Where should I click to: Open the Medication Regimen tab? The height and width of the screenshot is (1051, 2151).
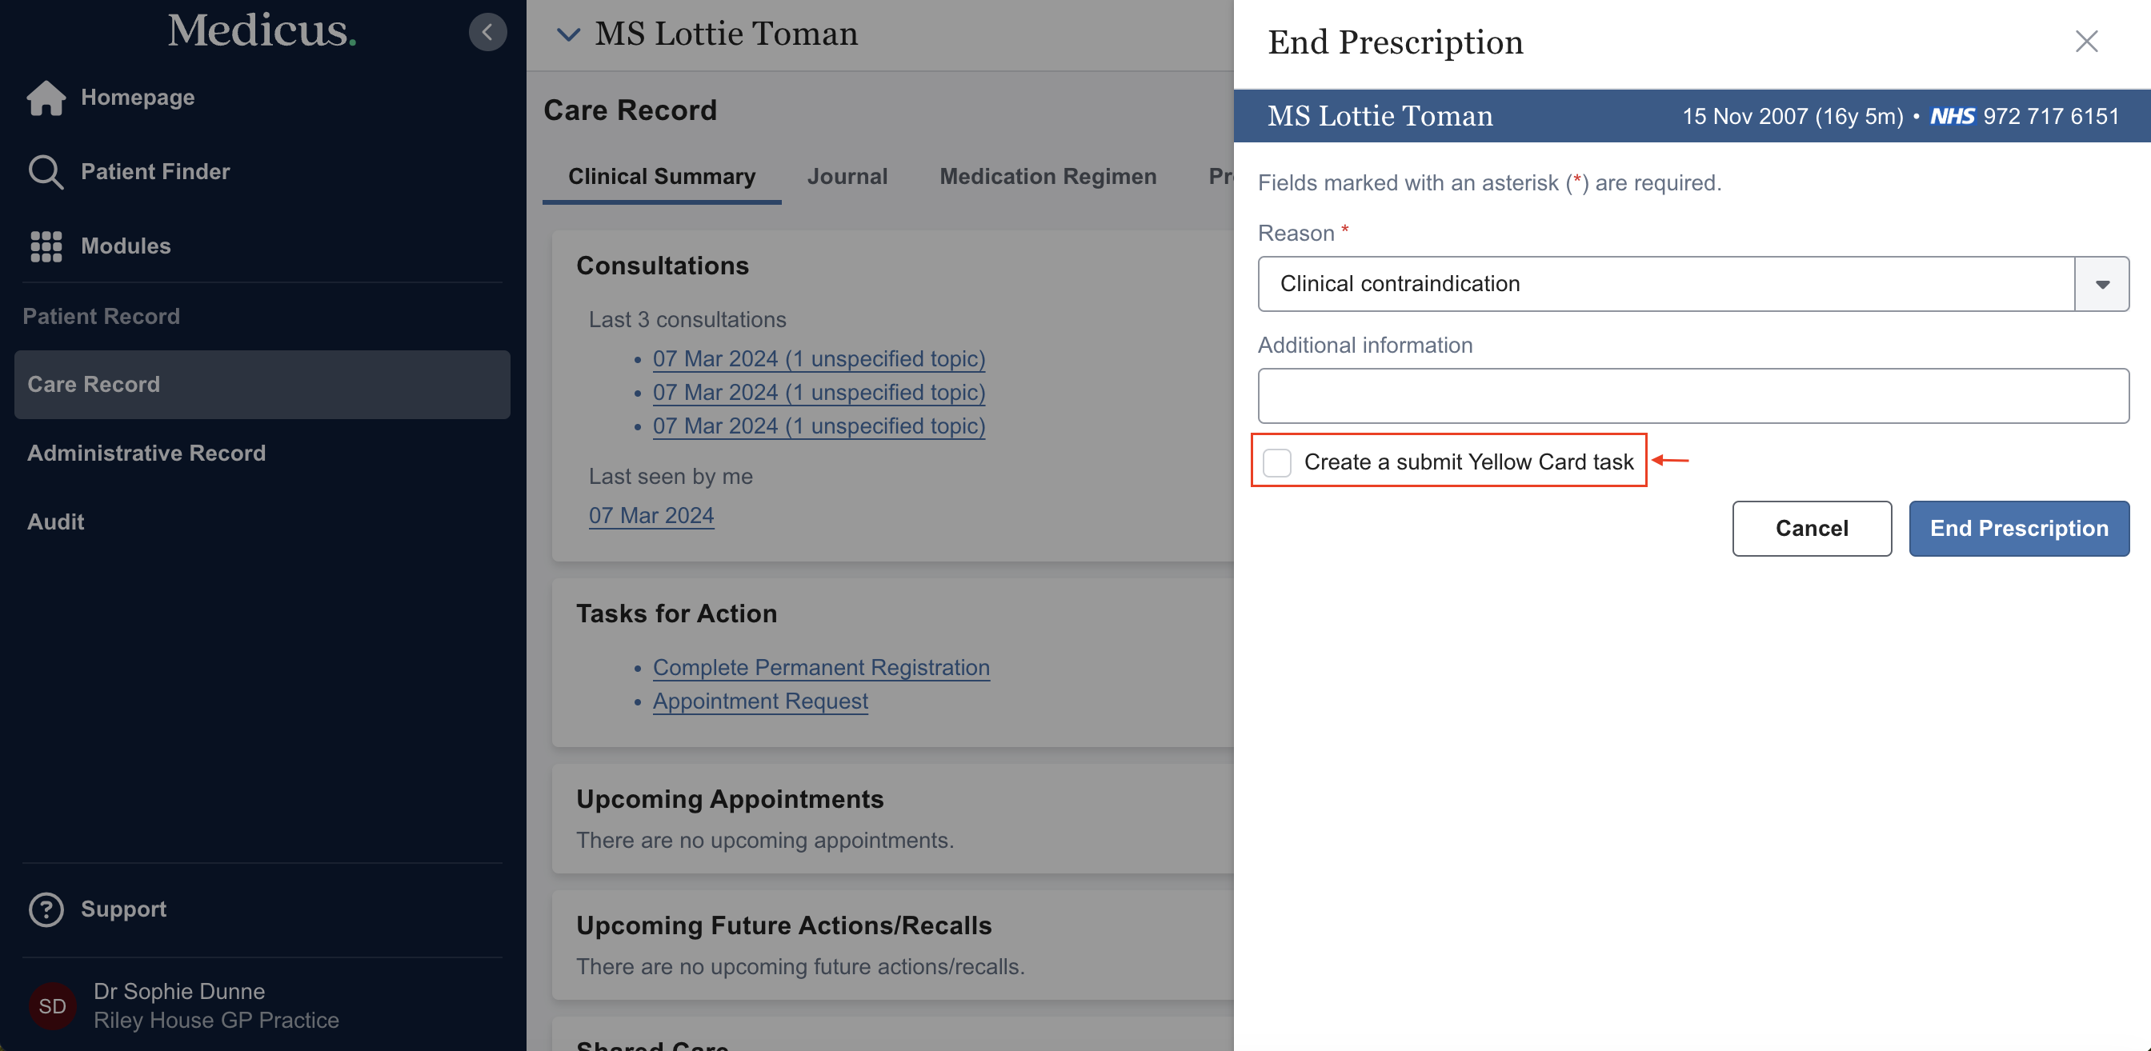(1047, 176)
